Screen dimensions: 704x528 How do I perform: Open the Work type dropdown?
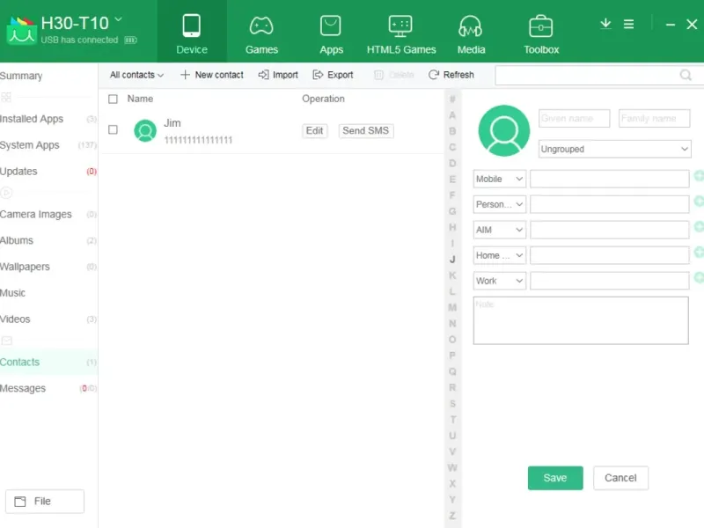tap(499, 281)
